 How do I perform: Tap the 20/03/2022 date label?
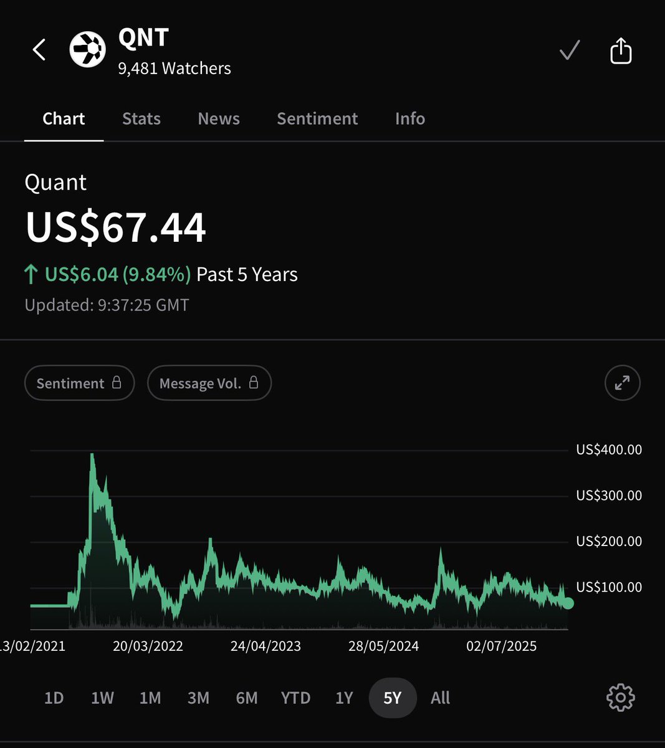(148, 646)
